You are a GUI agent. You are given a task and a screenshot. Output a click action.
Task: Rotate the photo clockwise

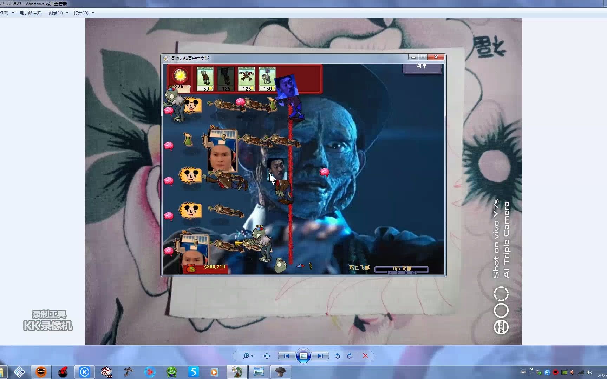[350, 356]
